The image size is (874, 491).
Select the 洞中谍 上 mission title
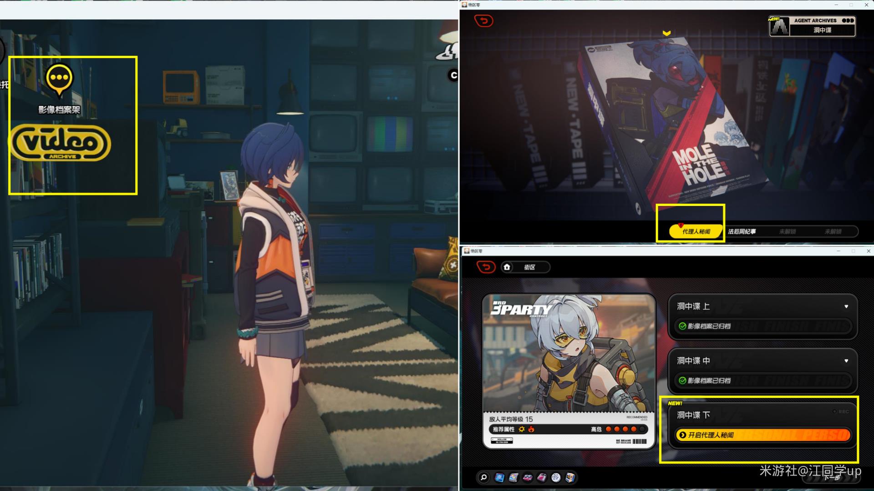pos(693,306)
